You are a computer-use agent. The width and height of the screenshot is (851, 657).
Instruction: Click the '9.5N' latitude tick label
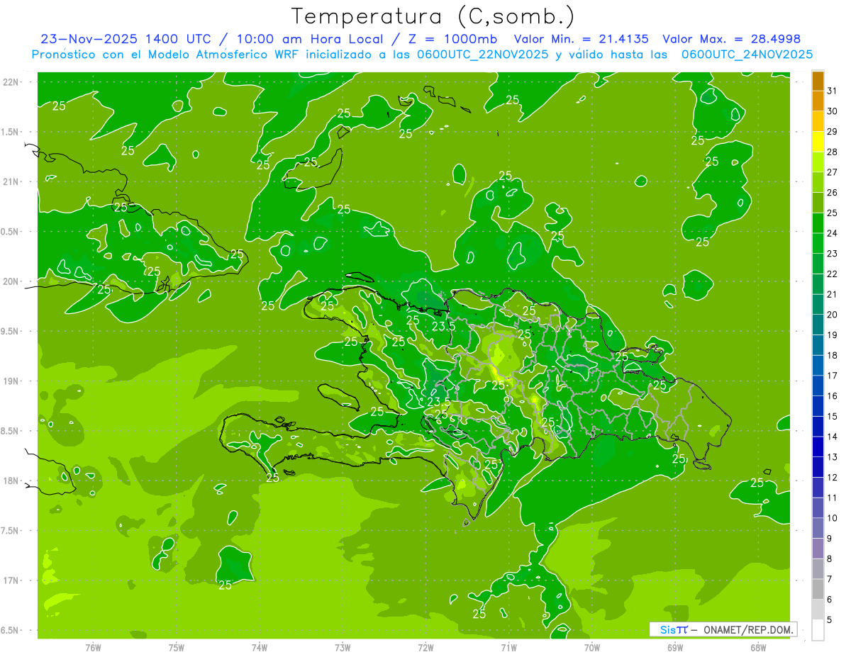(x=10, y=332)
